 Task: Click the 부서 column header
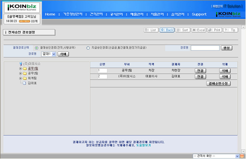127,65
